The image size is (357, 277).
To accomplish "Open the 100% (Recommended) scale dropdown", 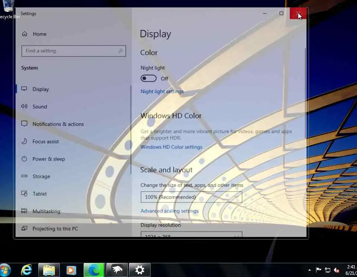I will pyautogui.click(x=191, y=197).
